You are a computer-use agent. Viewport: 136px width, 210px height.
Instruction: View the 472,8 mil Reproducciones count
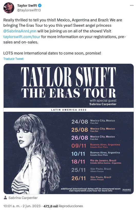tap(63, 206)
